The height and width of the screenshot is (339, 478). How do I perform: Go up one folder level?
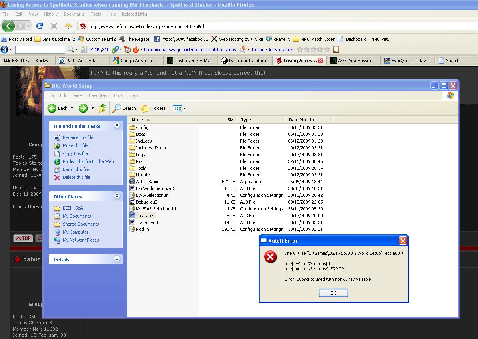(x=102, y=108)
